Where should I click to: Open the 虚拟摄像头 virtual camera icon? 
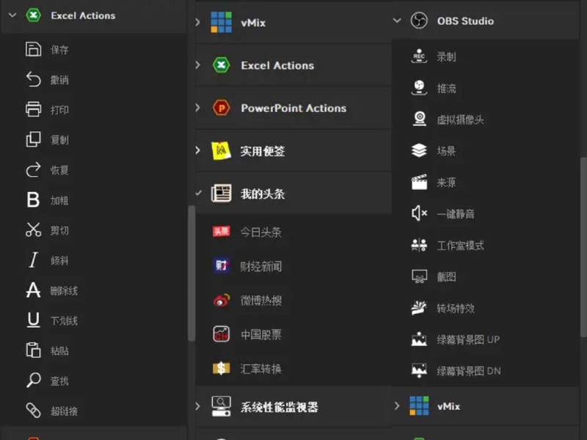[420, 118]
